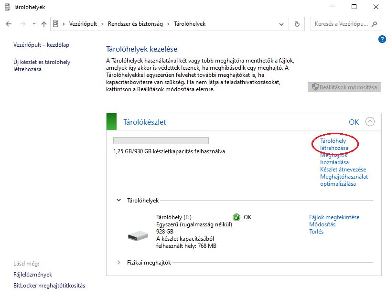387x298 pixels.
Task: Navigate up one level with the up arrow
Action: point(44,24)
